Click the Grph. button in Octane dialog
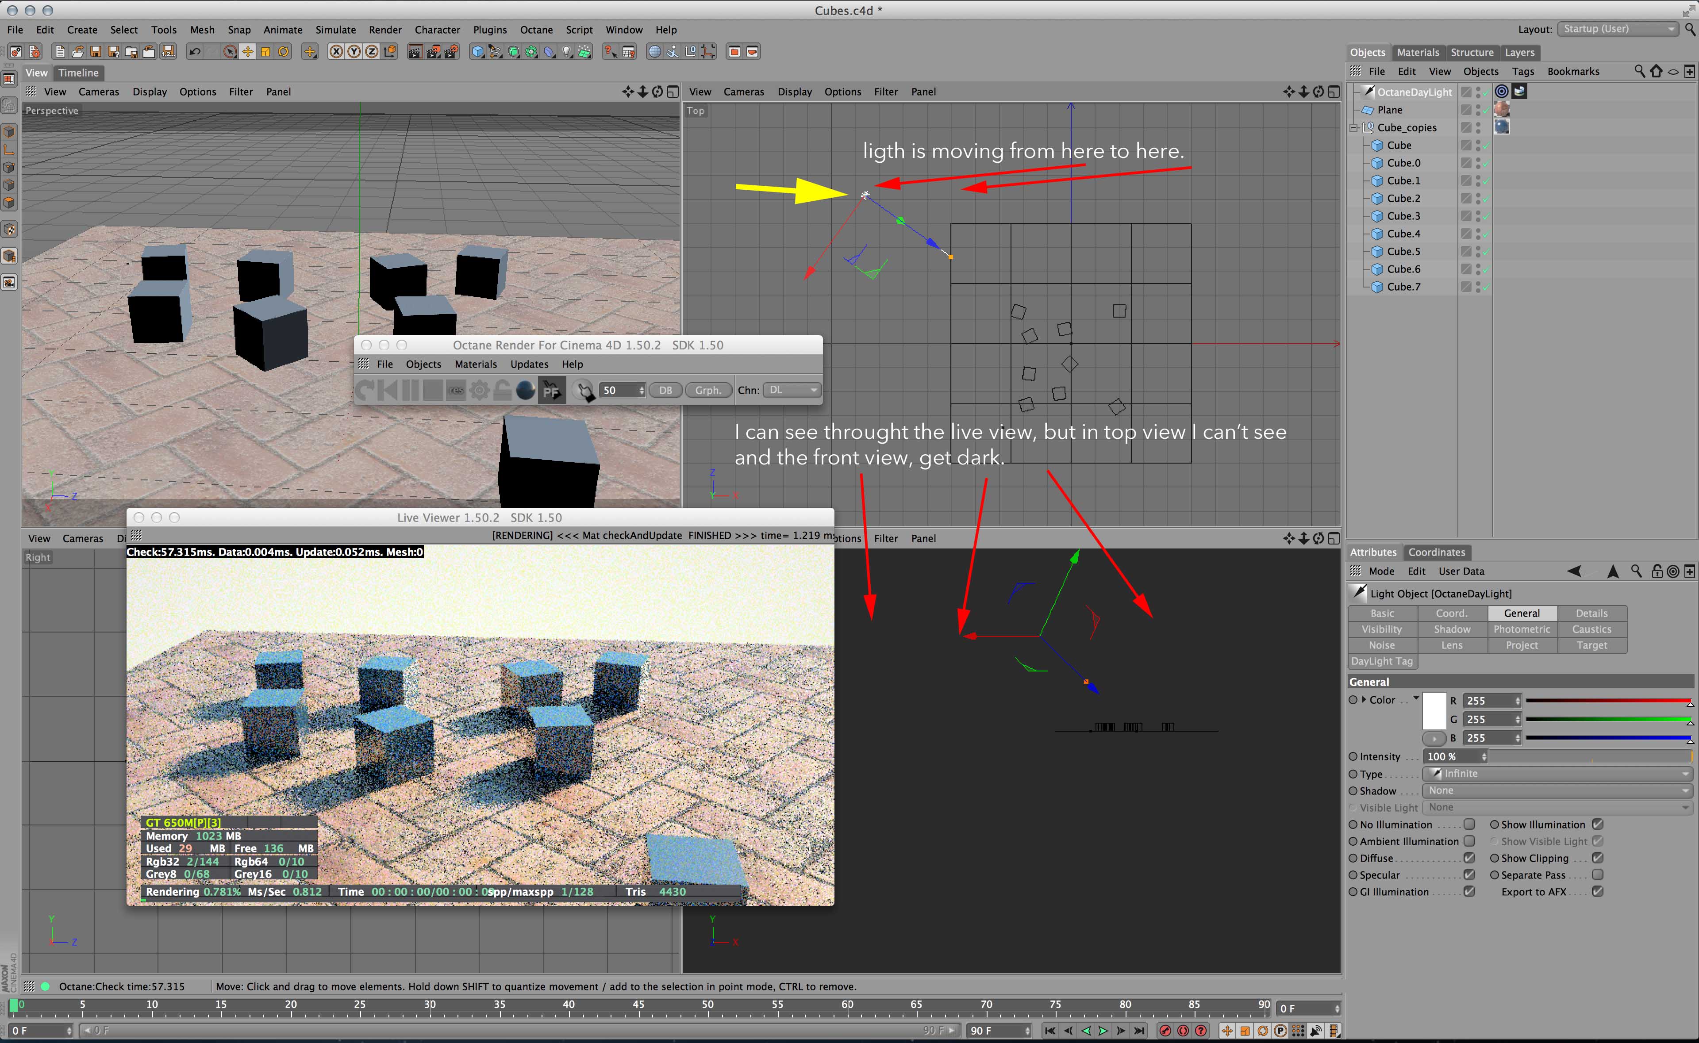 pyautogui.click(x=708, y=391)
